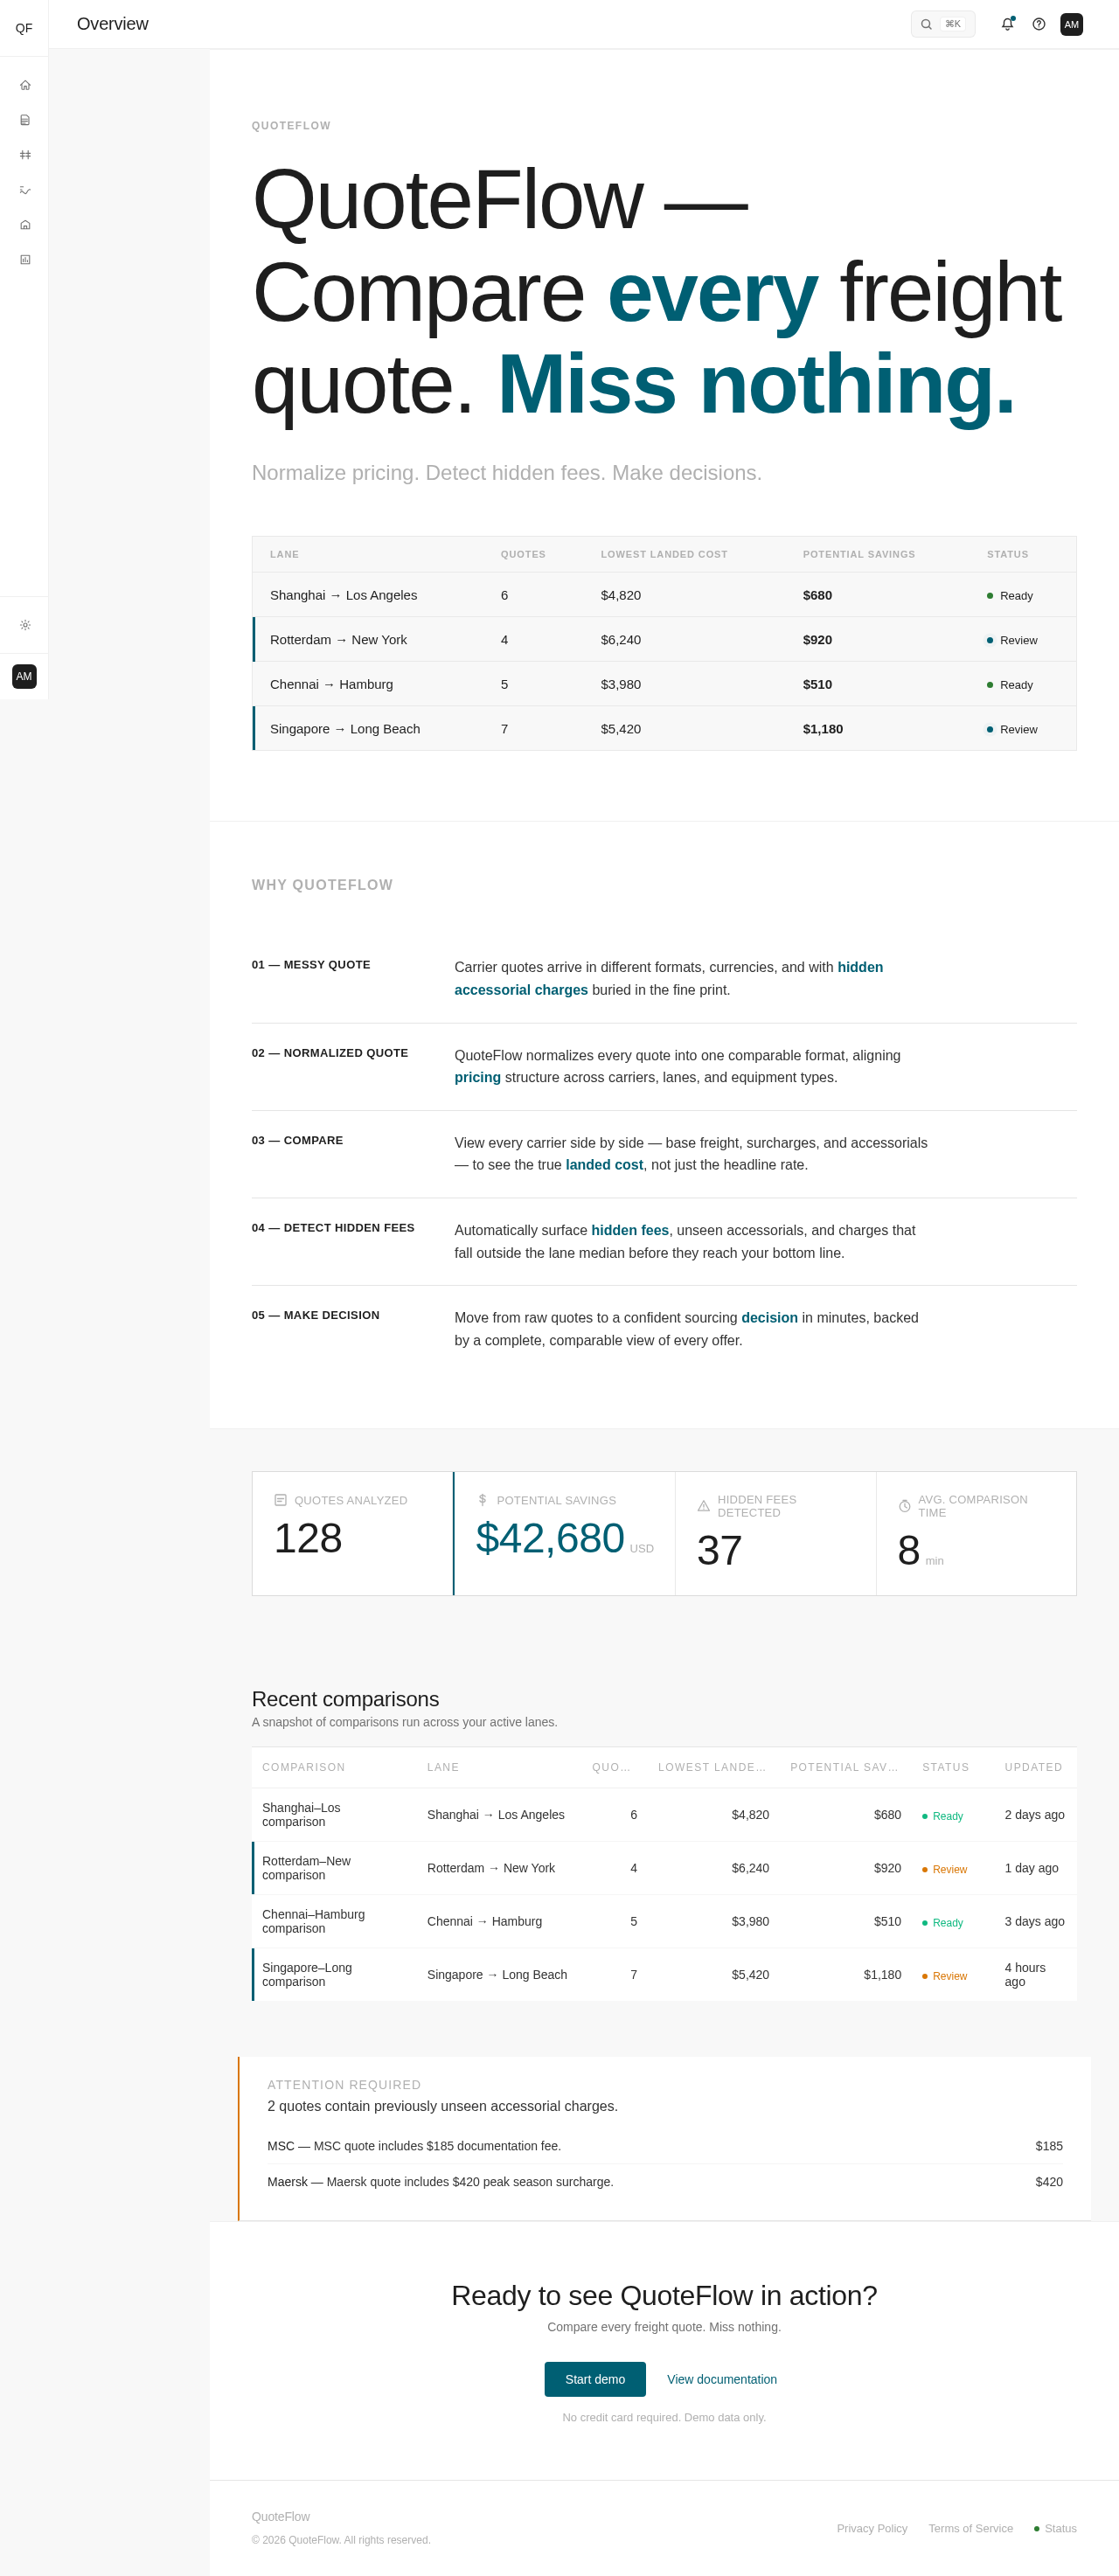The image size is (1119, 2576).
Task: Click the '05 — MAKE DECISION' label
Action: pos(316,1315)
